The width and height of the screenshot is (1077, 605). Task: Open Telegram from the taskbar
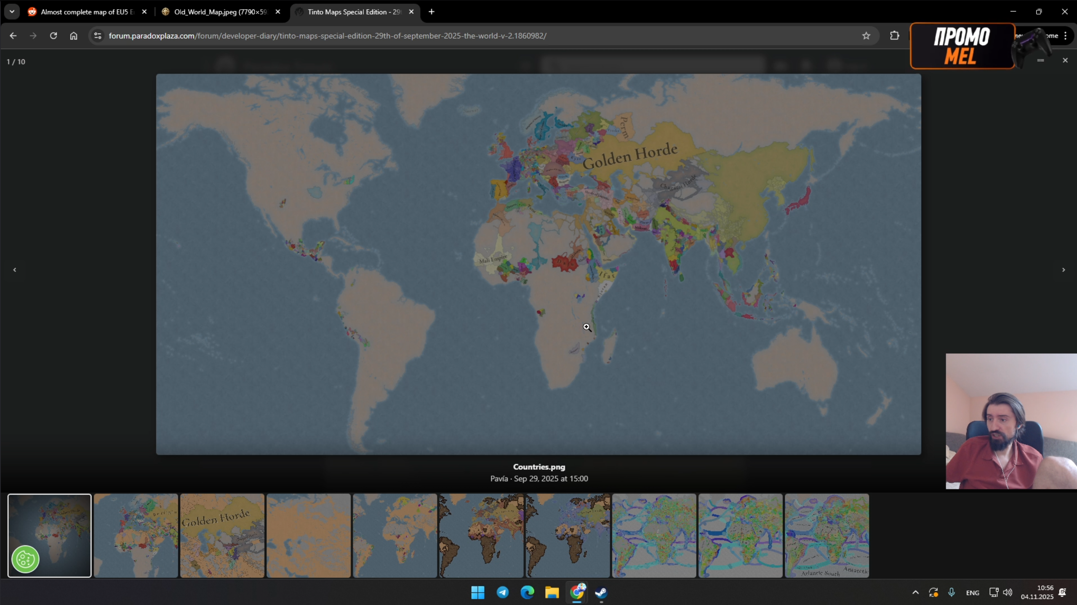pos(502,592)
